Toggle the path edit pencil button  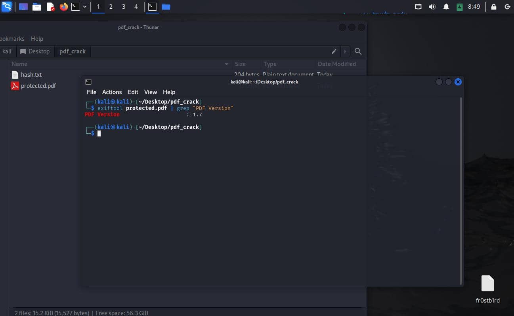click(334, 51)
